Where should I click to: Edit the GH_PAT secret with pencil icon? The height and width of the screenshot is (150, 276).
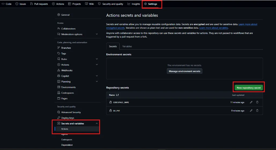click(251, 111)
